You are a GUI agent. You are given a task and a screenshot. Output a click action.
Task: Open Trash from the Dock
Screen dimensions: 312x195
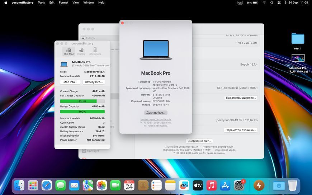pyautogui.click(x=293, y=185)
